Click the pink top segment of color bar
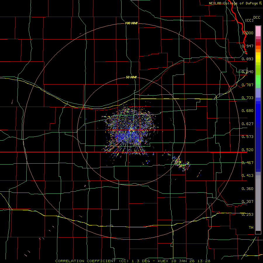This screenshot has height=263, width=263. pos(258,31)
